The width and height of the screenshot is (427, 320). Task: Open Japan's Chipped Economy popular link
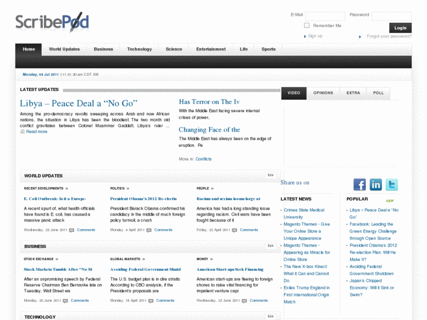point(372,288)
